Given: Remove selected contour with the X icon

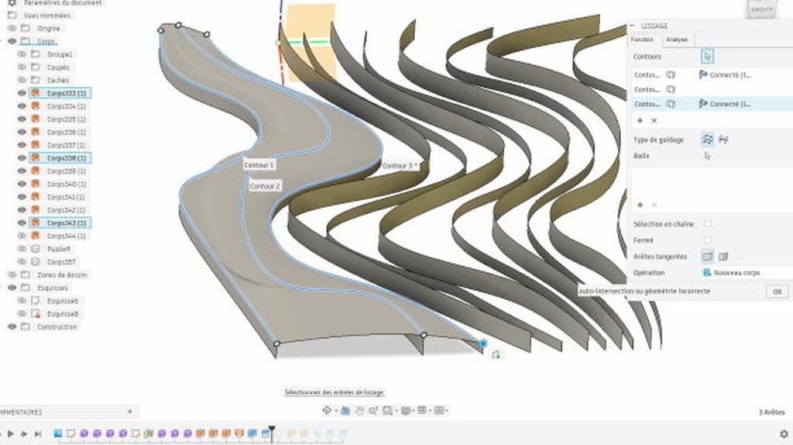Looking at the screenshot, I should (x=654, y=121).
